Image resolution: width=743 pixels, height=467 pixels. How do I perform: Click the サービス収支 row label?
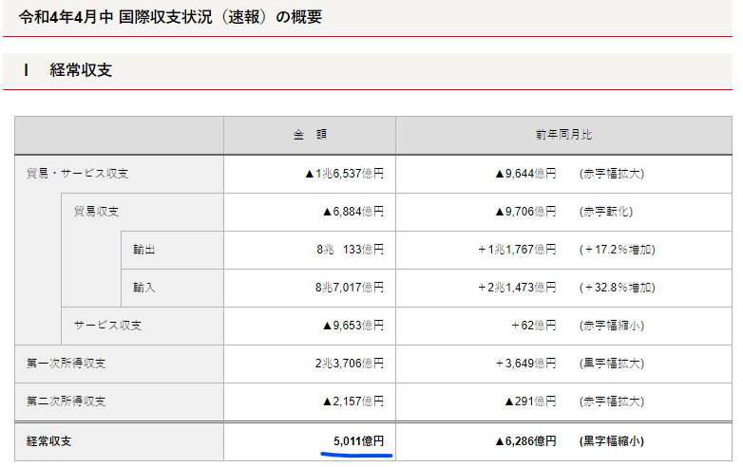pos(108,326)
